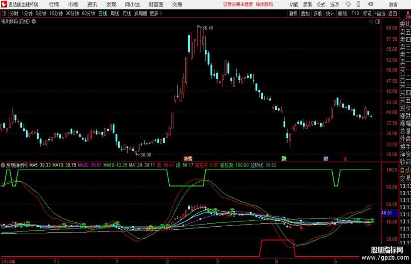Click the 神州数码 stock name link
Image resolution: width=411 pixels, height=264 pixels.
click(264, 4)
